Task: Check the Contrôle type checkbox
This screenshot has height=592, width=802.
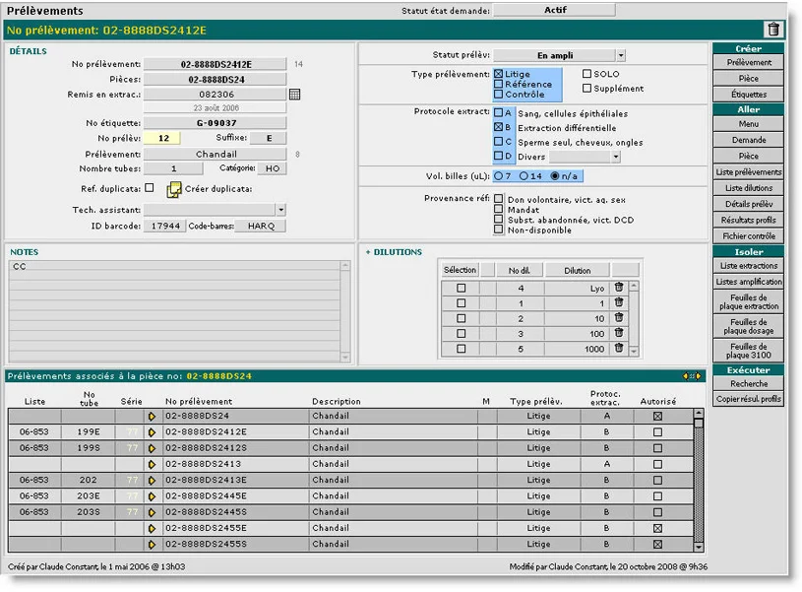Action: click(498, 95)
